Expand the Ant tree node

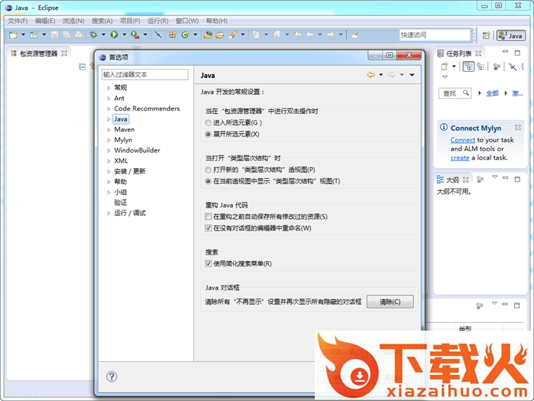109,98
